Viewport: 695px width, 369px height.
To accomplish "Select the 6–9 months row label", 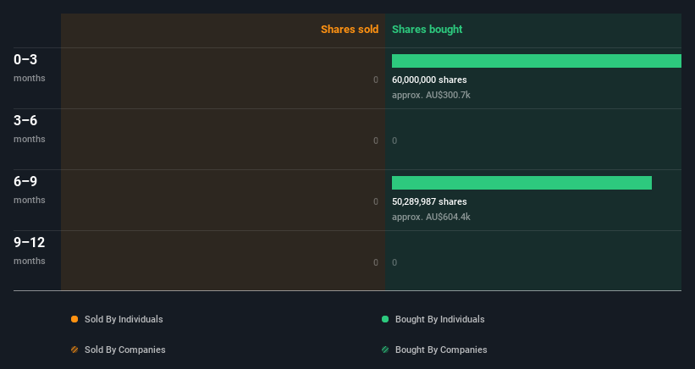I will click(x=30, y=190).
